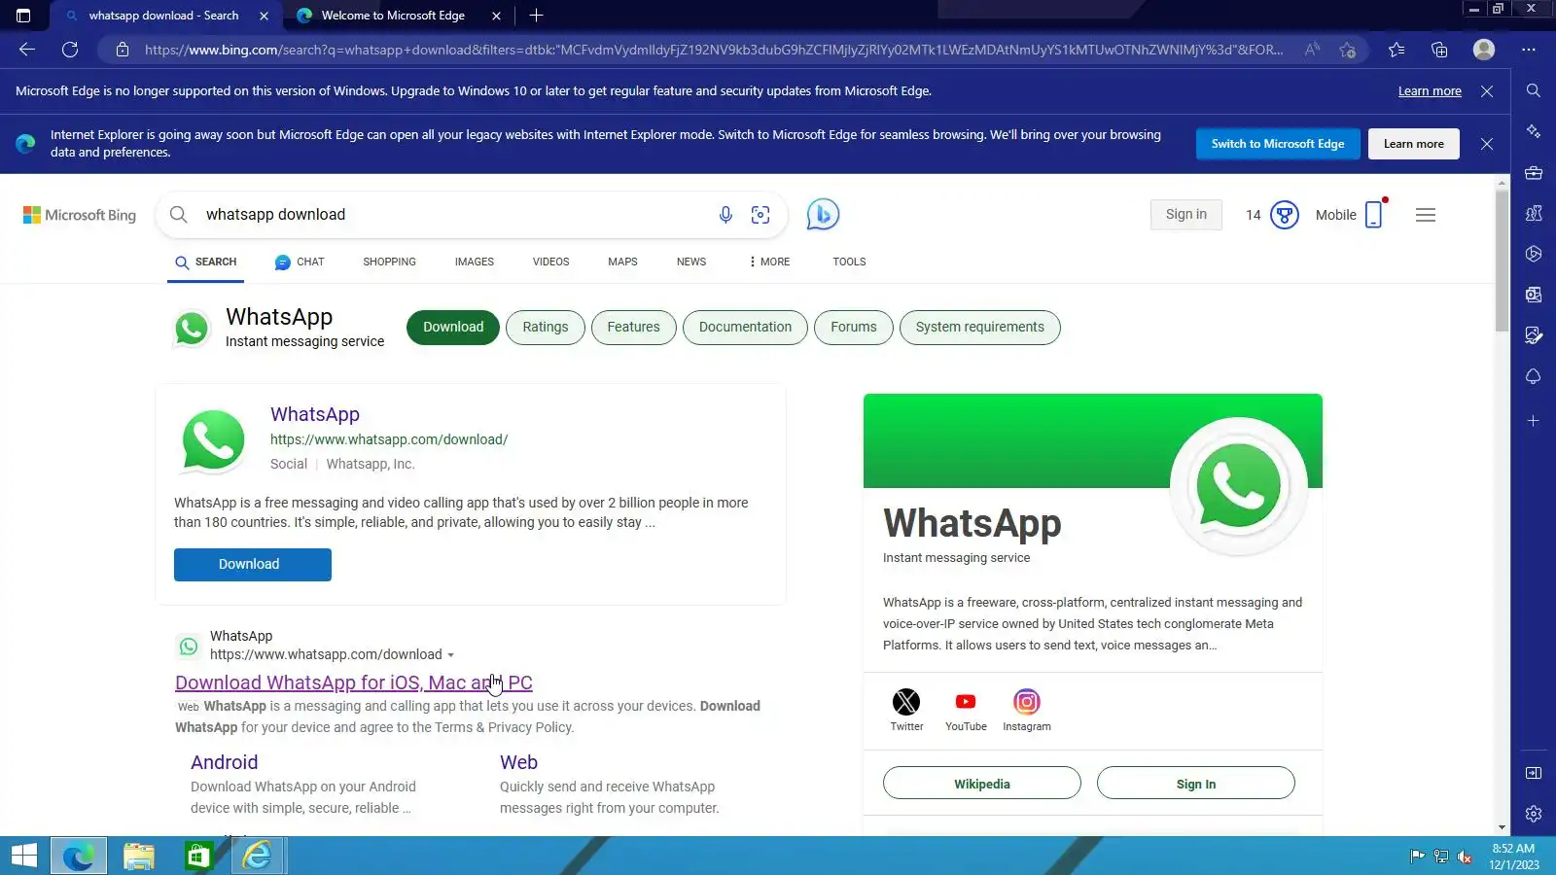View site information lock icon
Screen dimensions: 1556x875
(123, 50)
